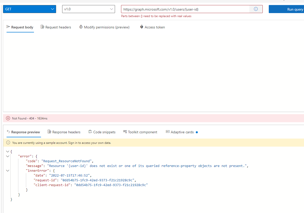Image resolution: width=304 pixels, height=213 pixels.
Task: Click the "client-request-id" value line
Action: (x=91, y=185)
